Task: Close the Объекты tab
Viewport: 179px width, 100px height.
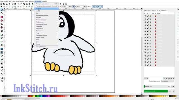Action: pos(167,11)
